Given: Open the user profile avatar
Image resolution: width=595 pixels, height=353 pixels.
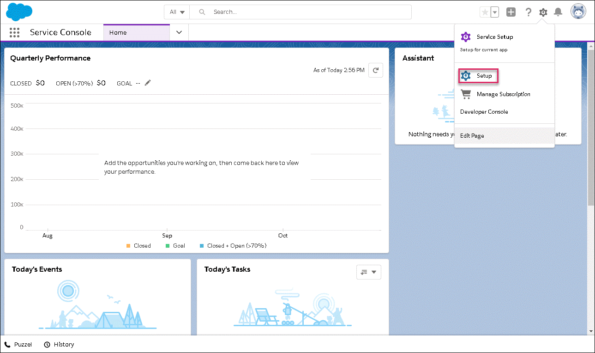Looking at the screenshot, I should click(x=578, y=12).
